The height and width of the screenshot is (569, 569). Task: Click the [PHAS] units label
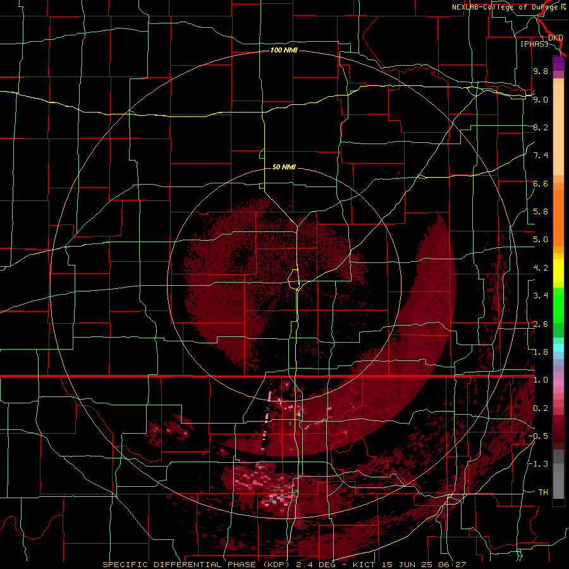(x=534, y=44)
